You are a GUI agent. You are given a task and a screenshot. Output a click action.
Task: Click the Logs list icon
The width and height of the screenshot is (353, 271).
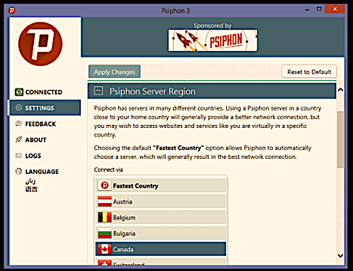(x=18, y=156)
